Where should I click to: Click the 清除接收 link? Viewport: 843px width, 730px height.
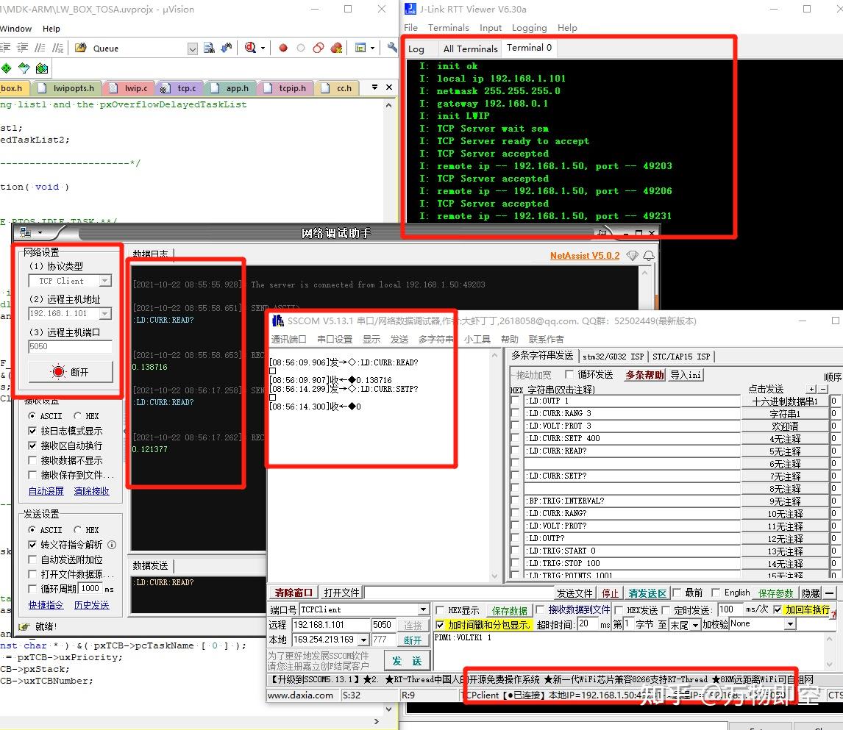91,491
